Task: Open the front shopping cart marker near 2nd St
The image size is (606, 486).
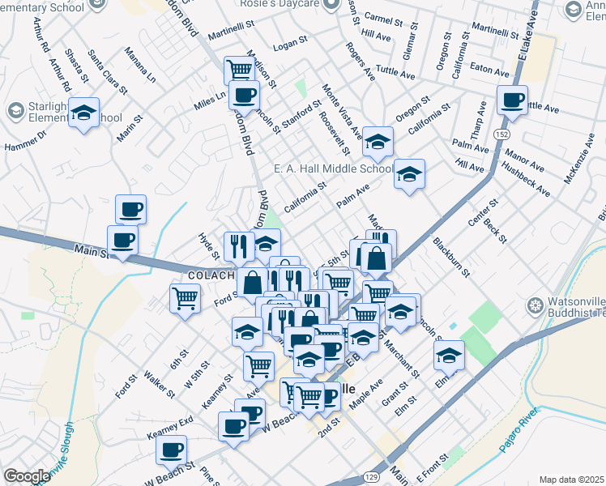Action: (x=309, y=398)
